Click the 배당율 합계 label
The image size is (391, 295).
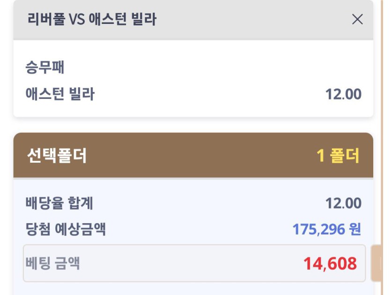click(x=59, y=204)
